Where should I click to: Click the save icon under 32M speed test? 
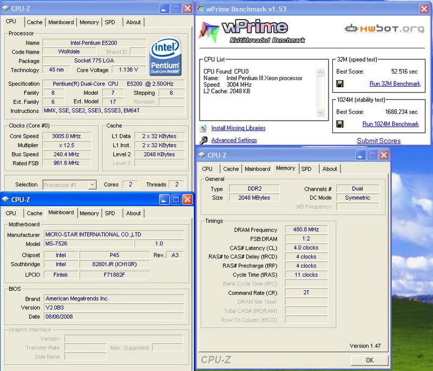click(x=340, y=83)
